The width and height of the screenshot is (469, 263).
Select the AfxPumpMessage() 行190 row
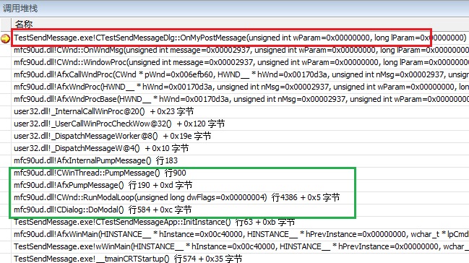click(103, 185)
